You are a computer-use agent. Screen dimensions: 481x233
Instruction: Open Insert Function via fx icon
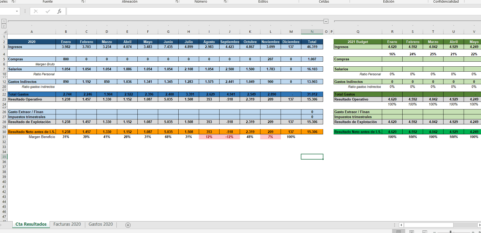pos(60,11)
